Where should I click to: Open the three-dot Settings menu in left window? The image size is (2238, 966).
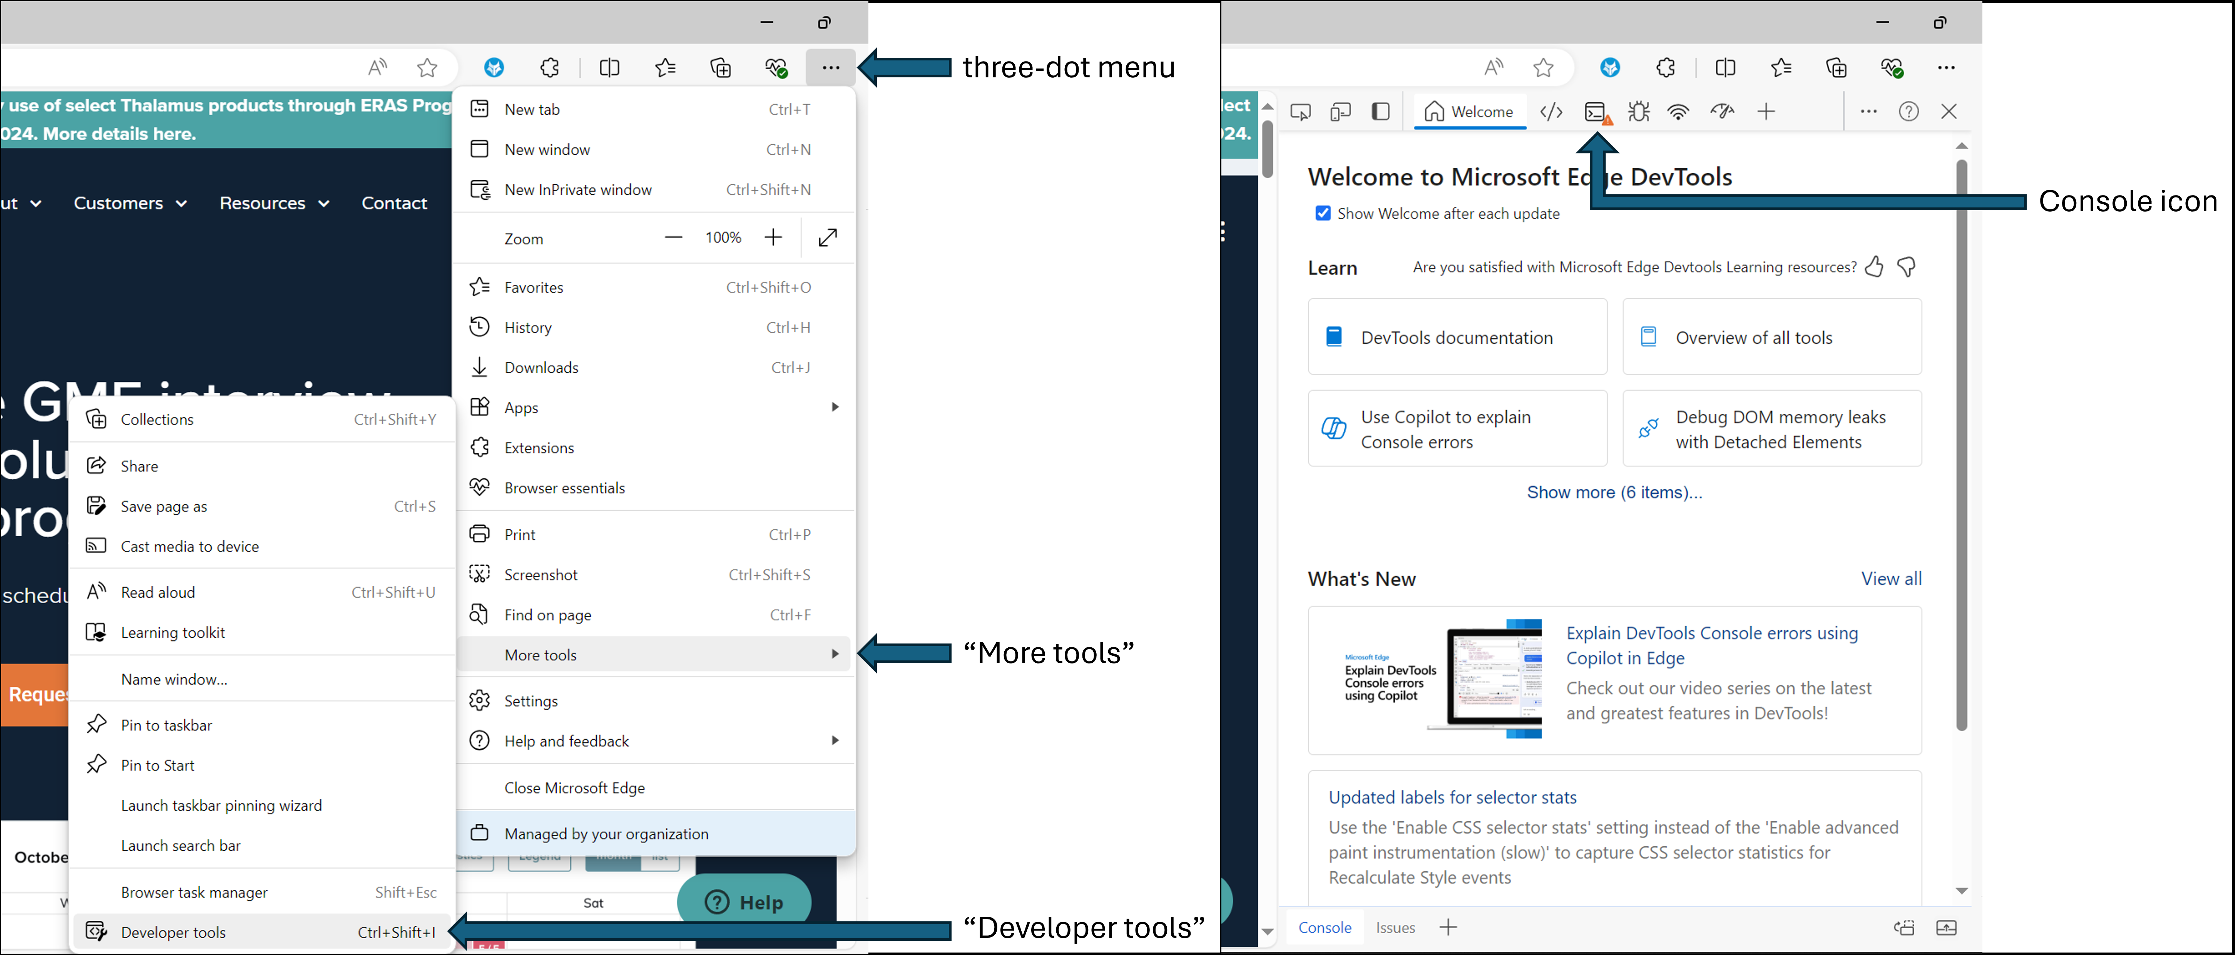831,67
